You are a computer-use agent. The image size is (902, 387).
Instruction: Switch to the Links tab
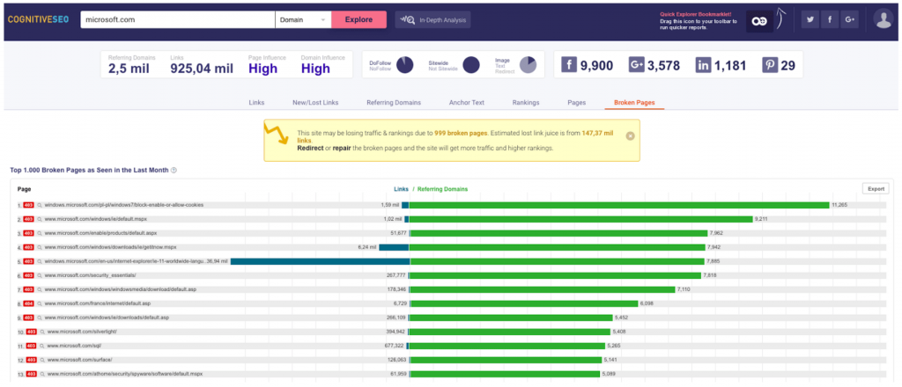click(x=256, y=103)
